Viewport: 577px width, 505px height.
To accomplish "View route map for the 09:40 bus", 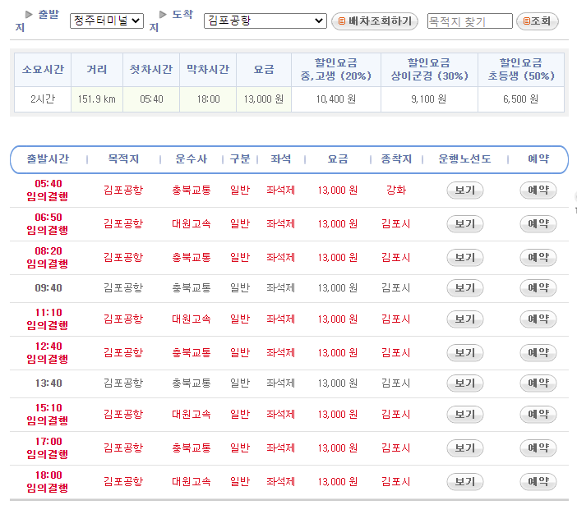I will pos(464,288).
